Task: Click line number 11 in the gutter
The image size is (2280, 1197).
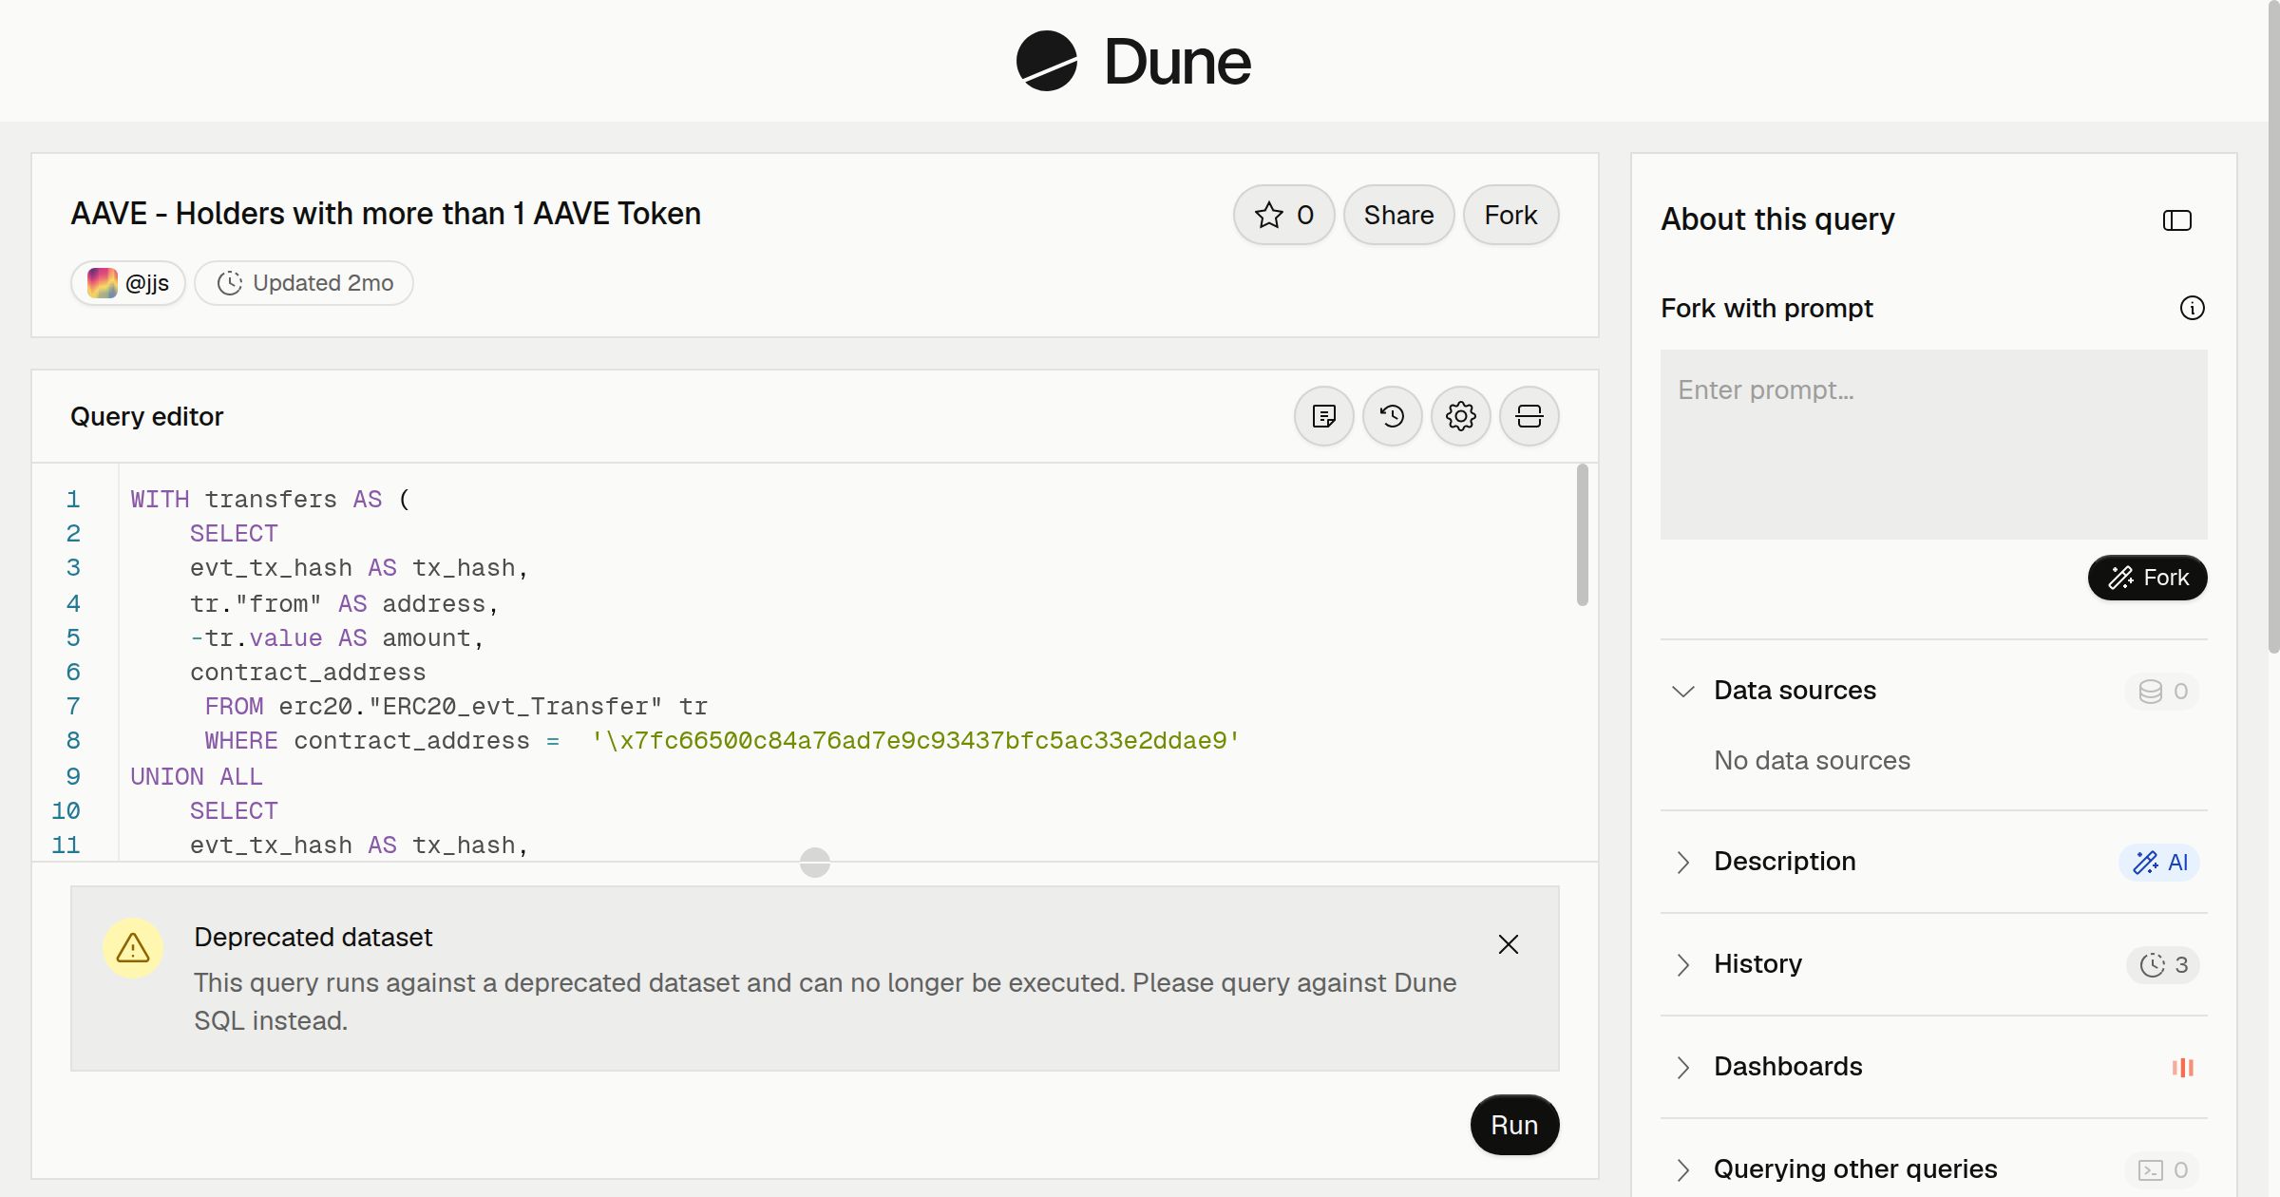Action: click(x=65, y=845)
